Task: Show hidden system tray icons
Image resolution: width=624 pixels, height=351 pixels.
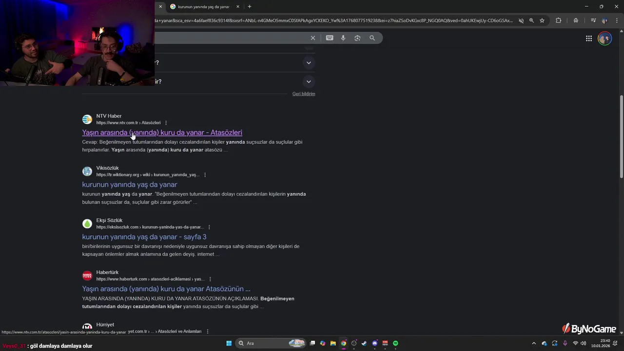Action: pos(534,344)
